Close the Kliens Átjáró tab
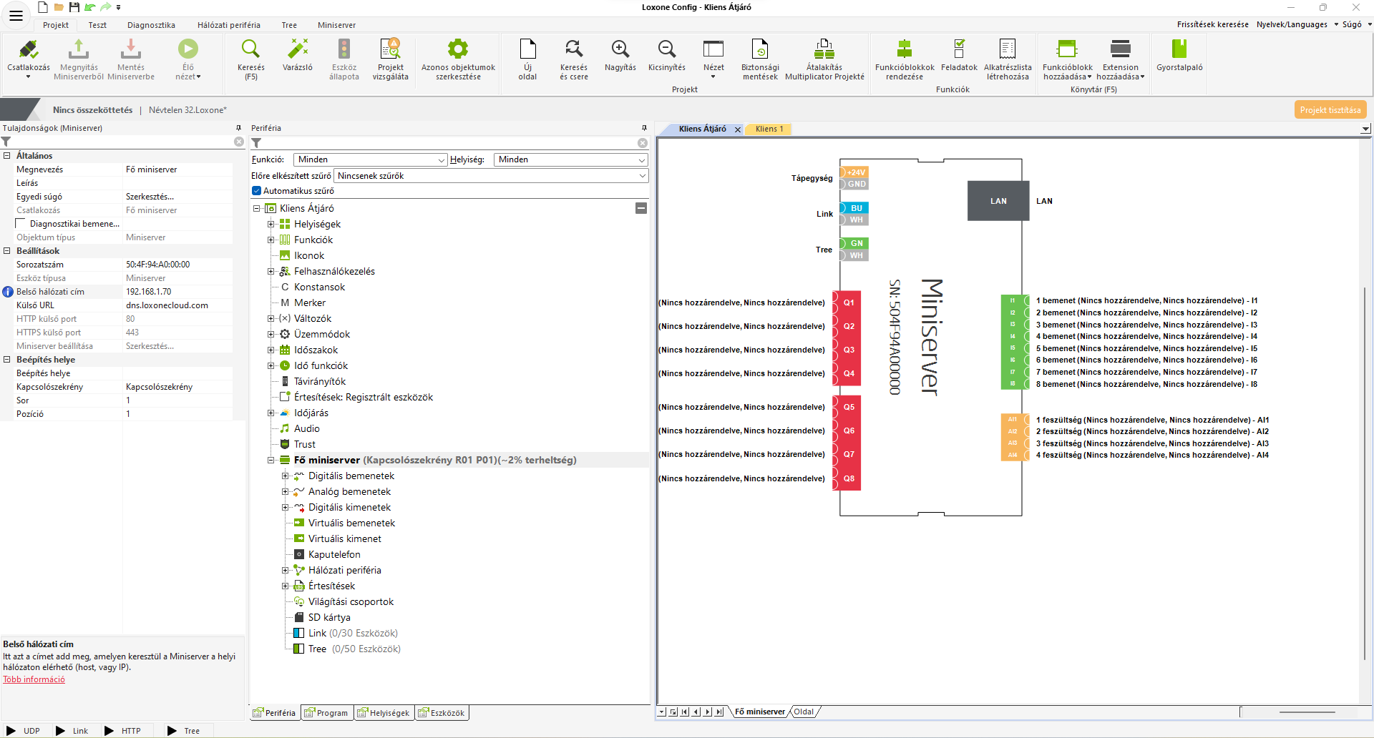Viewport: 1374px width, 738px height. 738,129
